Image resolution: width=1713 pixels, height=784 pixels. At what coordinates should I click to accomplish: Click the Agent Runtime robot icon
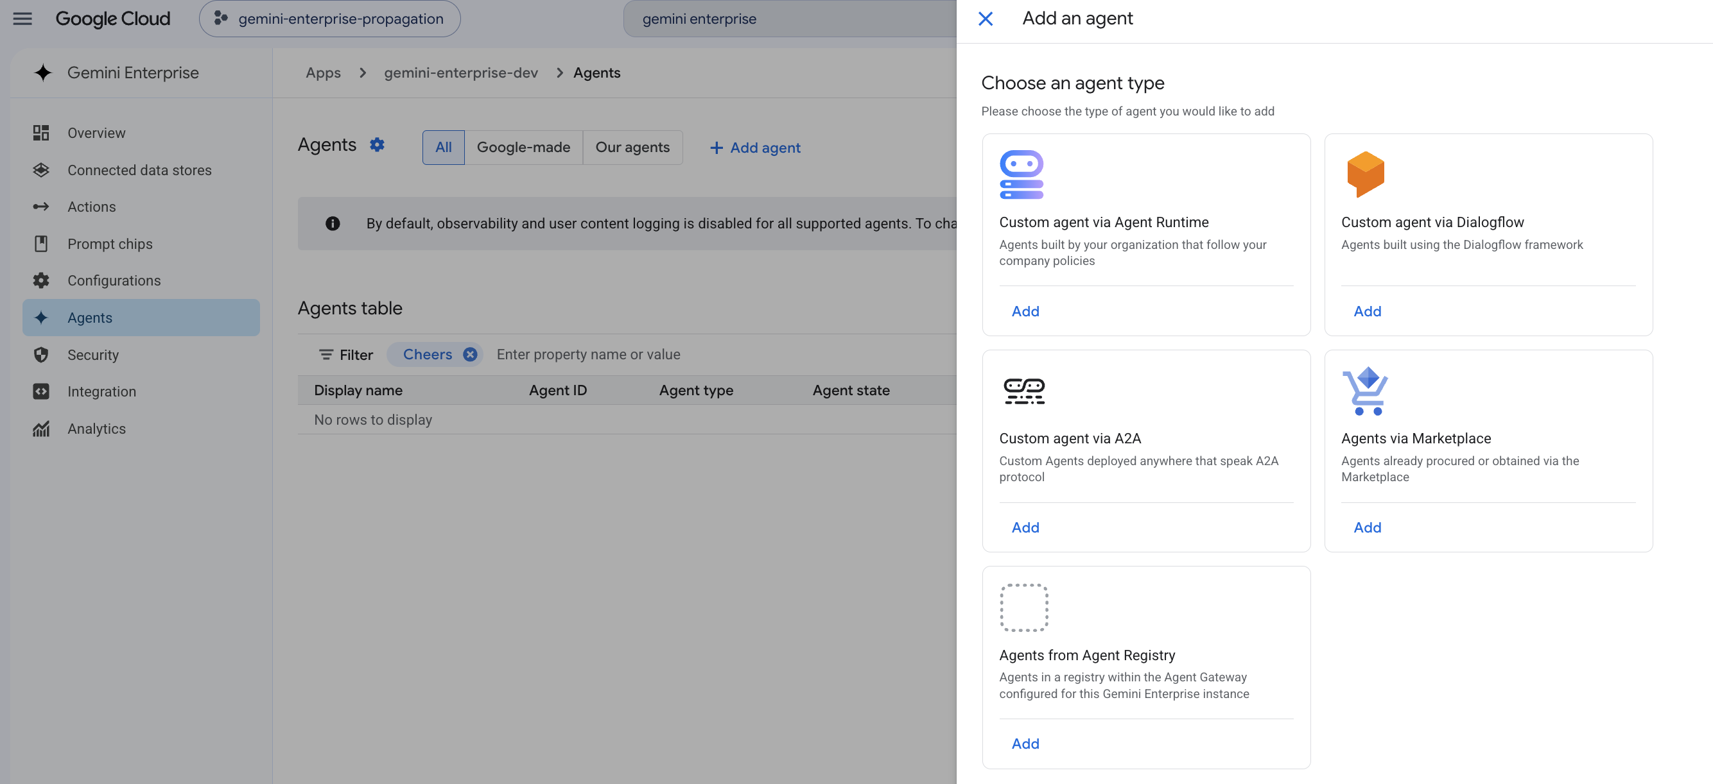click(x=1022, y=175)
